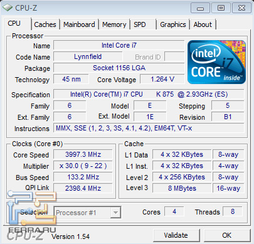The width and height of the screenshot is (254, 244).
Task: Click the empty Brand ID field
Action: tap(174, 56)
